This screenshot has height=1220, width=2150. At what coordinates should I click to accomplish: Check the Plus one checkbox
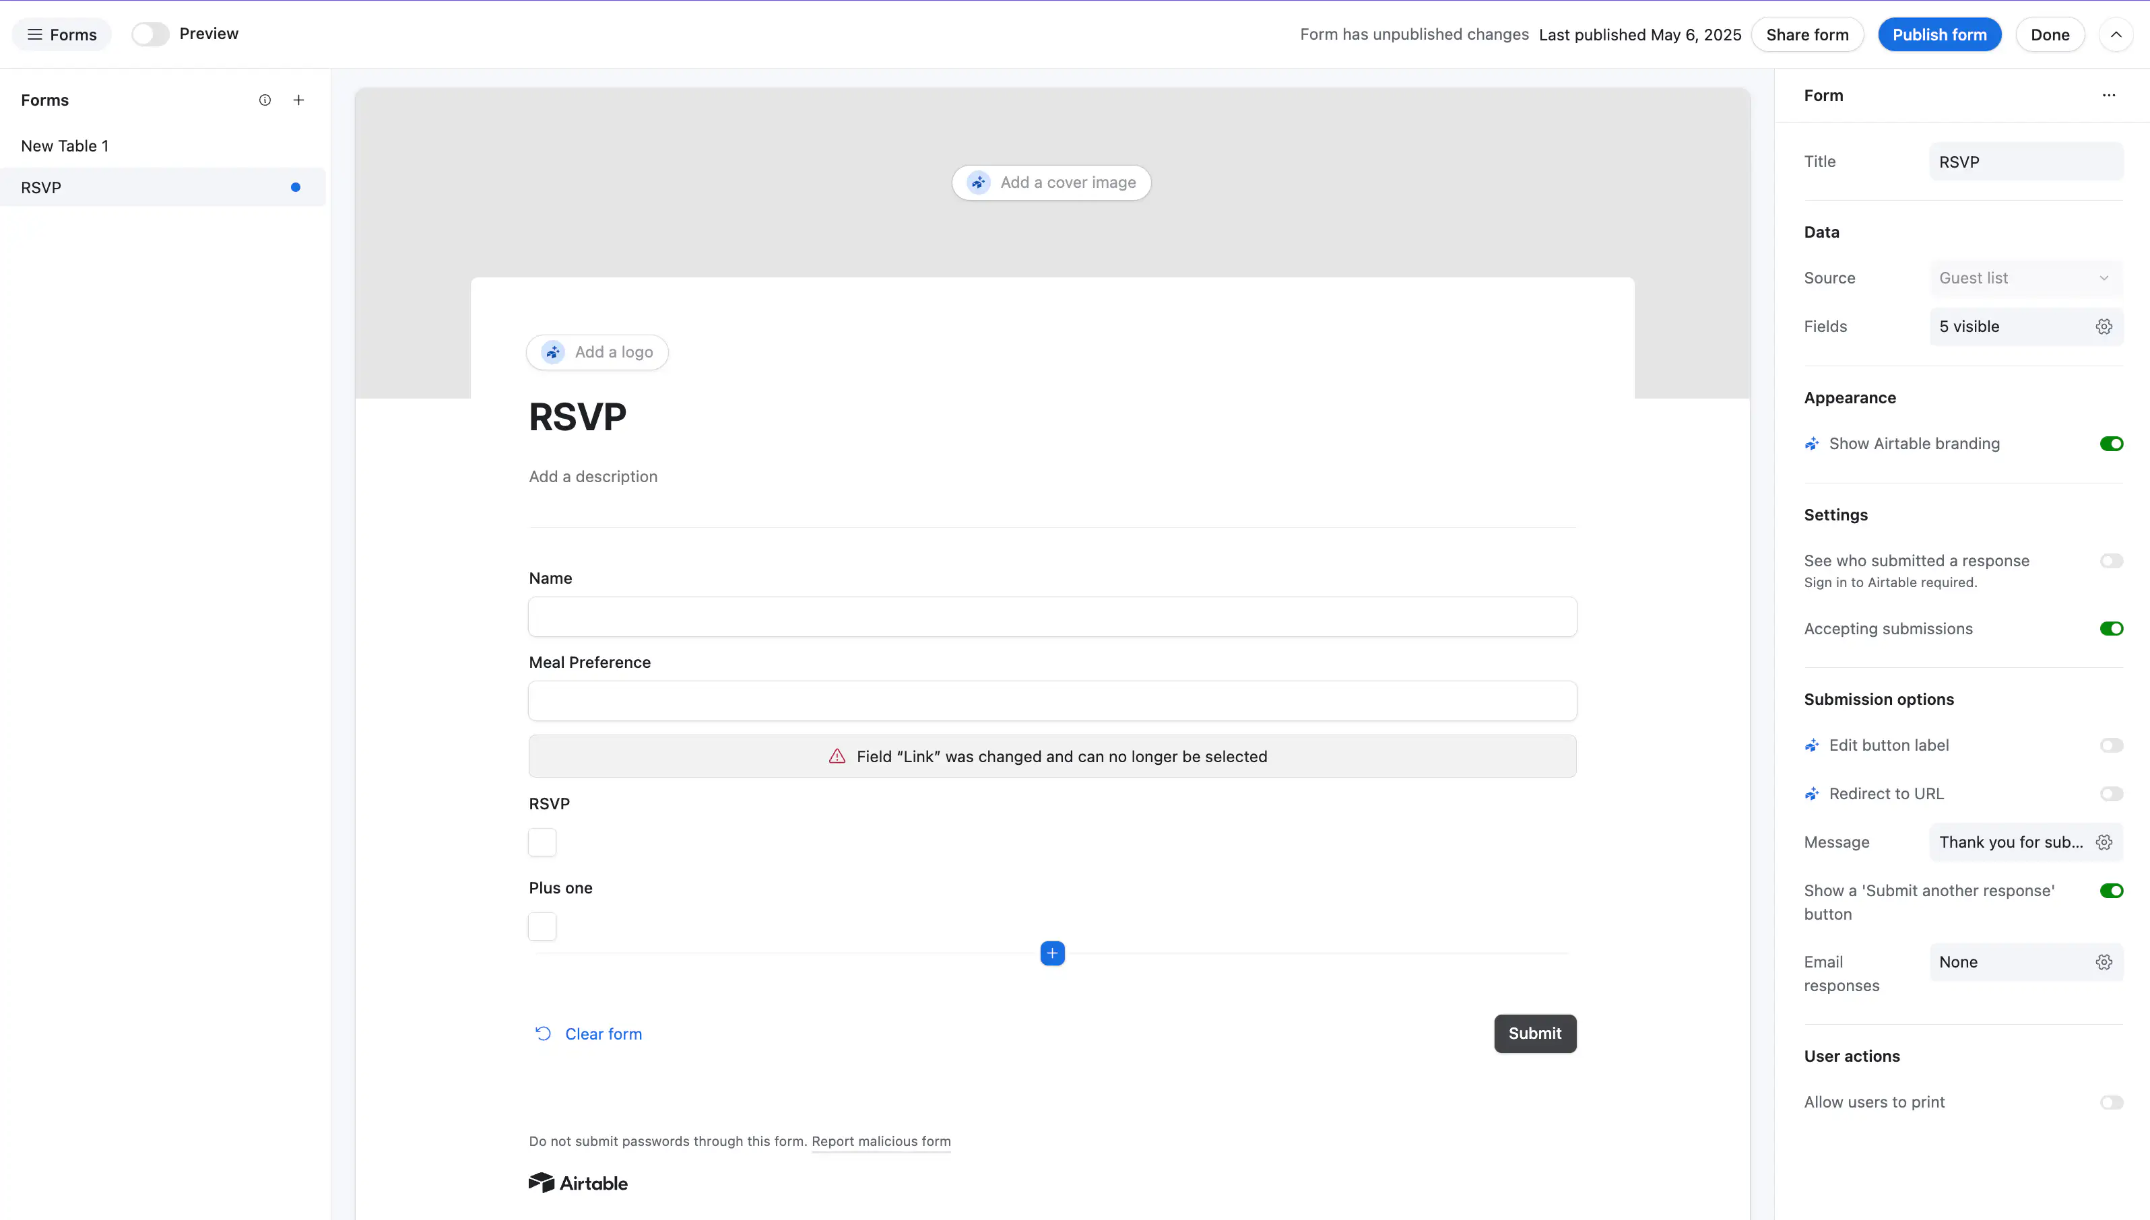point(542,926)
